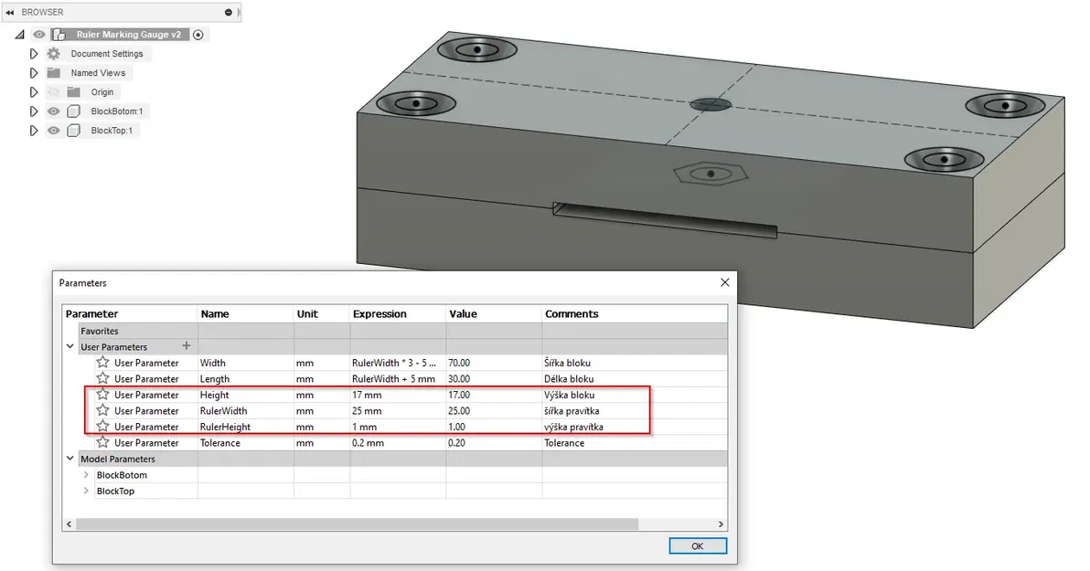
Task: Collapse the Ruler Marking Gauge v2 root node
Action: [19, 35]
